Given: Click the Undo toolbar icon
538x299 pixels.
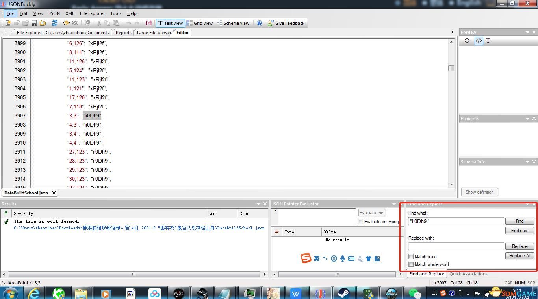Looking at the screenshot, I should 128,23.
